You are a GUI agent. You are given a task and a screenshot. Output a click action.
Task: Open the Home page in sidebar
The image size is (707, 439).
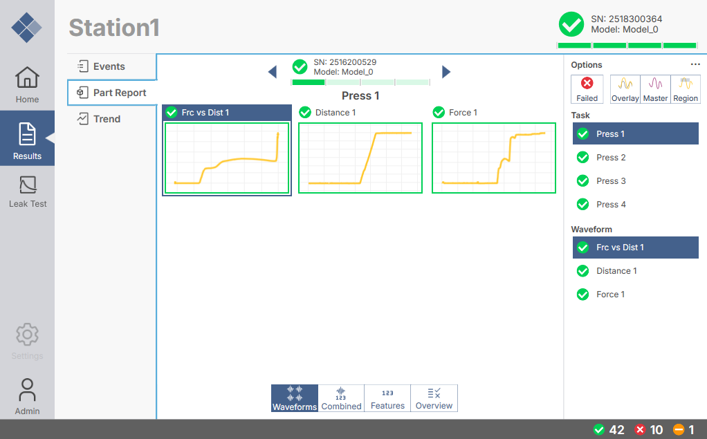27,84
